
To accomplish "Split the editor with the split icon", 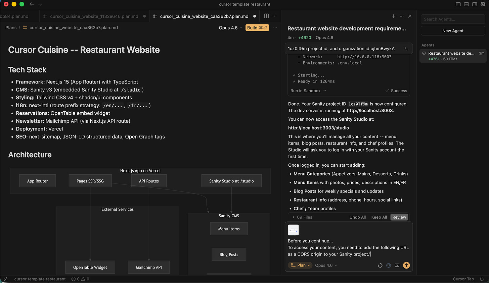I will [266, 16].
